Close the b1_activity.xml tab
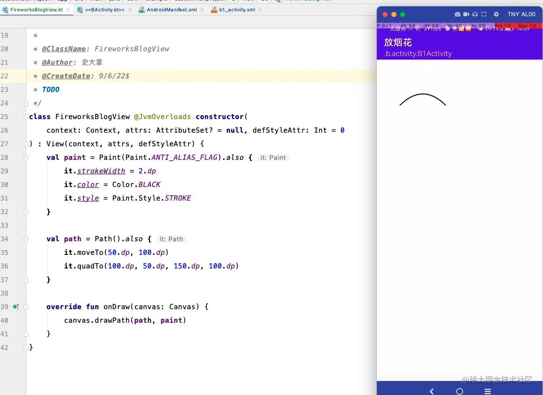The width and height of the screenshot is (543, 395). [261, 10]
